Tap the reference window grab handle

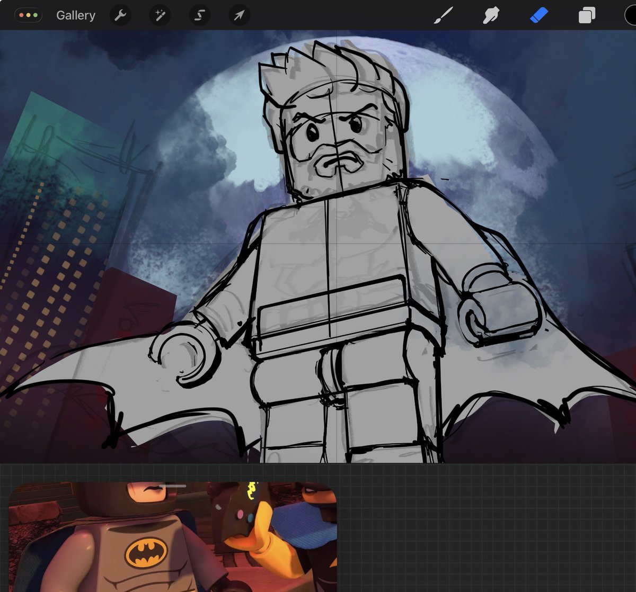173,486
